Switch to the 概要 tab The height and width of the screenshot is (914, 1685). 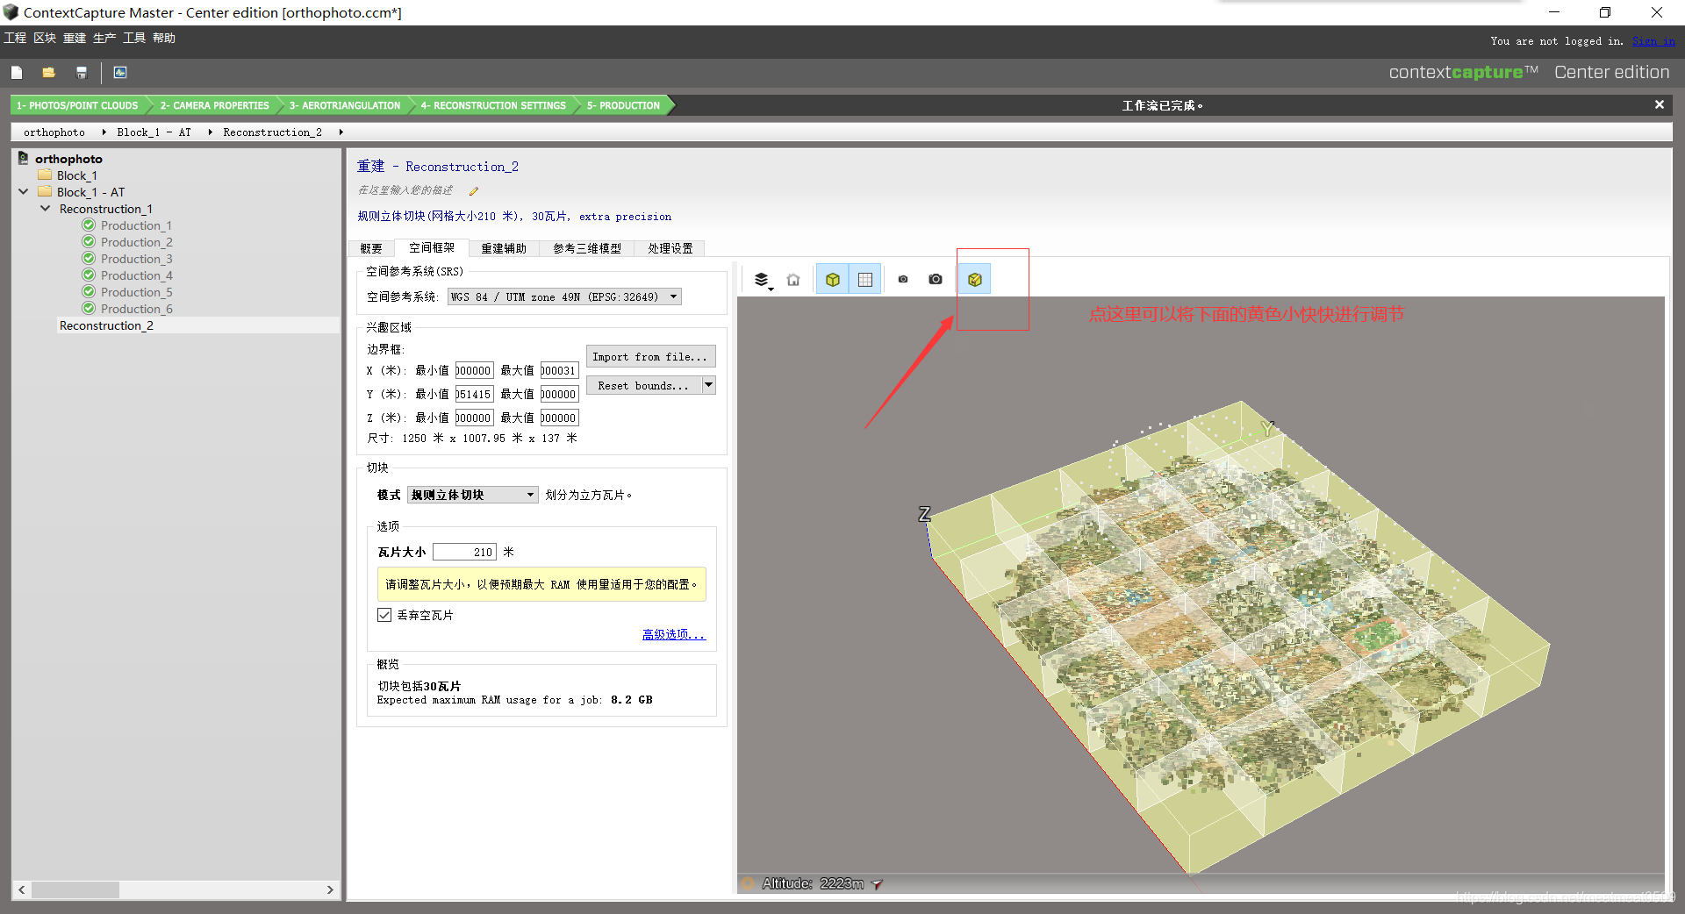click(371, 249)
